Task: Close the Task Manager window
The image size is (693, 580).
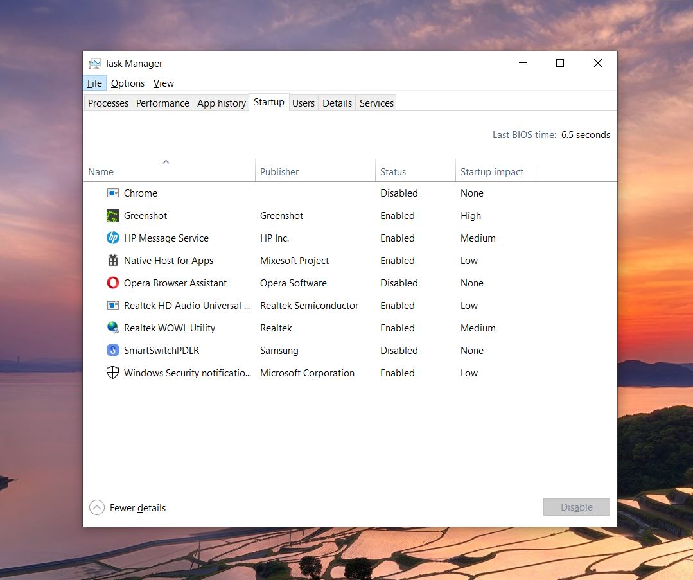Action: pyautogui.click(x=597, y=63)
